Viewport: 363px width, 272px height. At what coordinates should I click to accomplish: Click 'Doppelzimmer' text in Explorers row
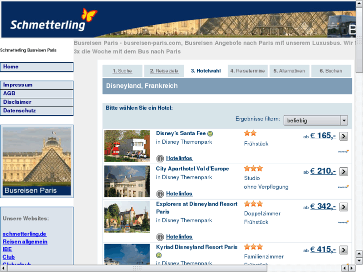click(x=262, y=214)
